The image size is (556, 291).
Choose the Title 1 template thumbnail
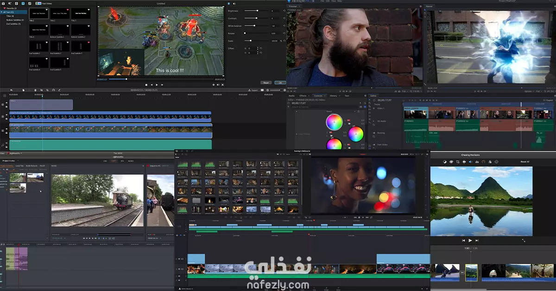pos(38,13)
